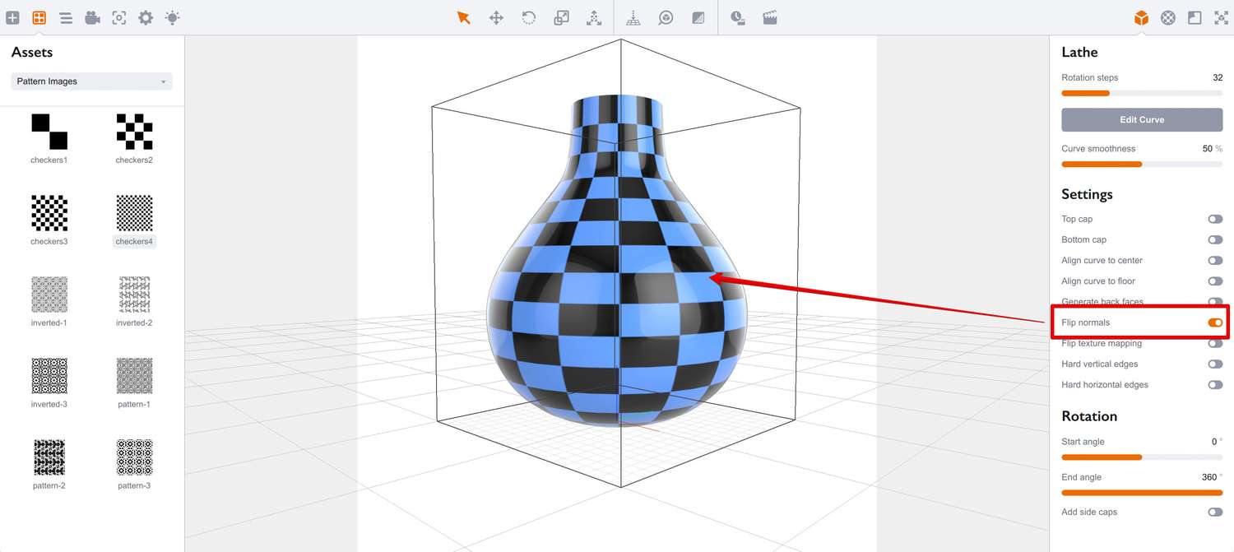
Task: Disable the Flip normals switch
Action: 1215,322
